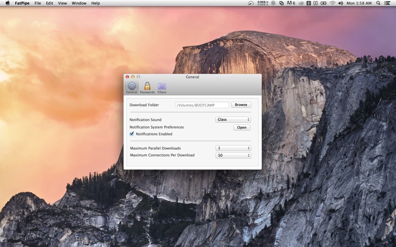Viewport: 396px width, 247px height.
Task: Open Notification Center list icon
Action: point(387,3)
